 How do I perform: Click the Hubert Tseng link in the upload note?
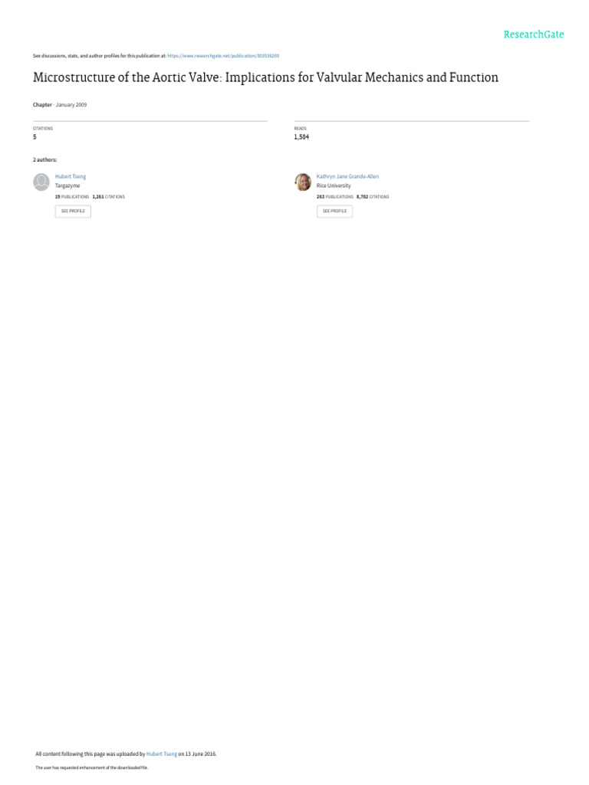coord(162,754)
